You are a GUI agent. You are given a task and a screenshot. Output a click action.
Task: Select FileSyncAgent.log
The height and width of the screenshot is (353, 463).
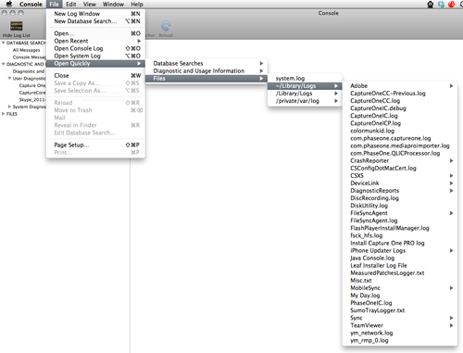(x=400, y=221)
